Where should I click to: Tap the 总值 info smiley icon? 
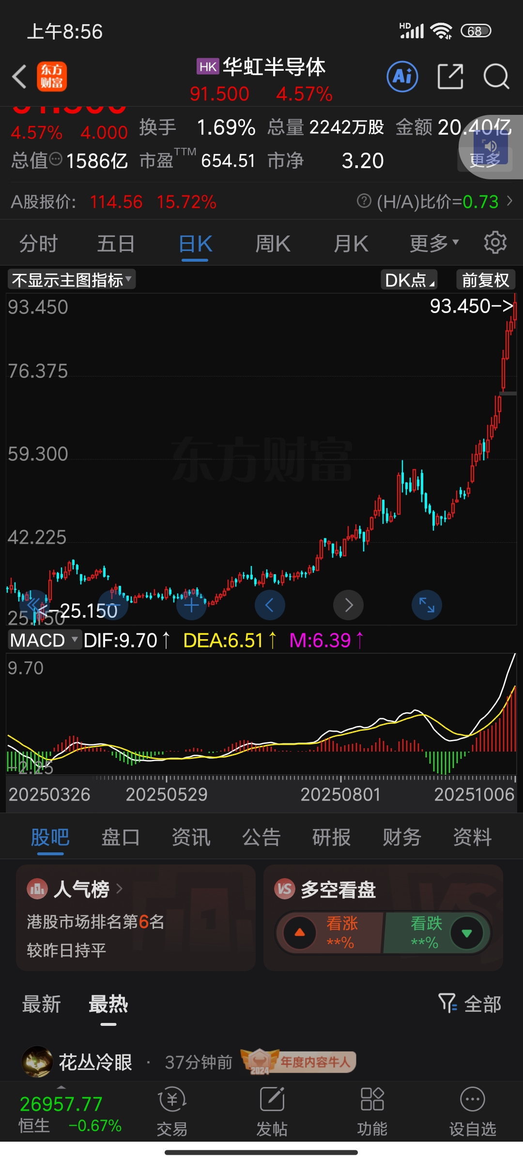56,159
